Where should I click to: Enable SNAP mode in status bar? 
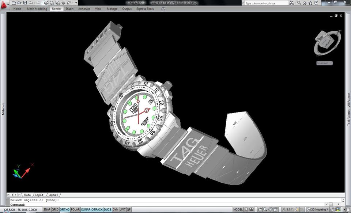tap(47, 209)
